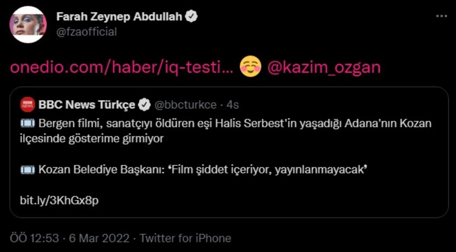Click the @bbcturkce handle

point(185,104)
